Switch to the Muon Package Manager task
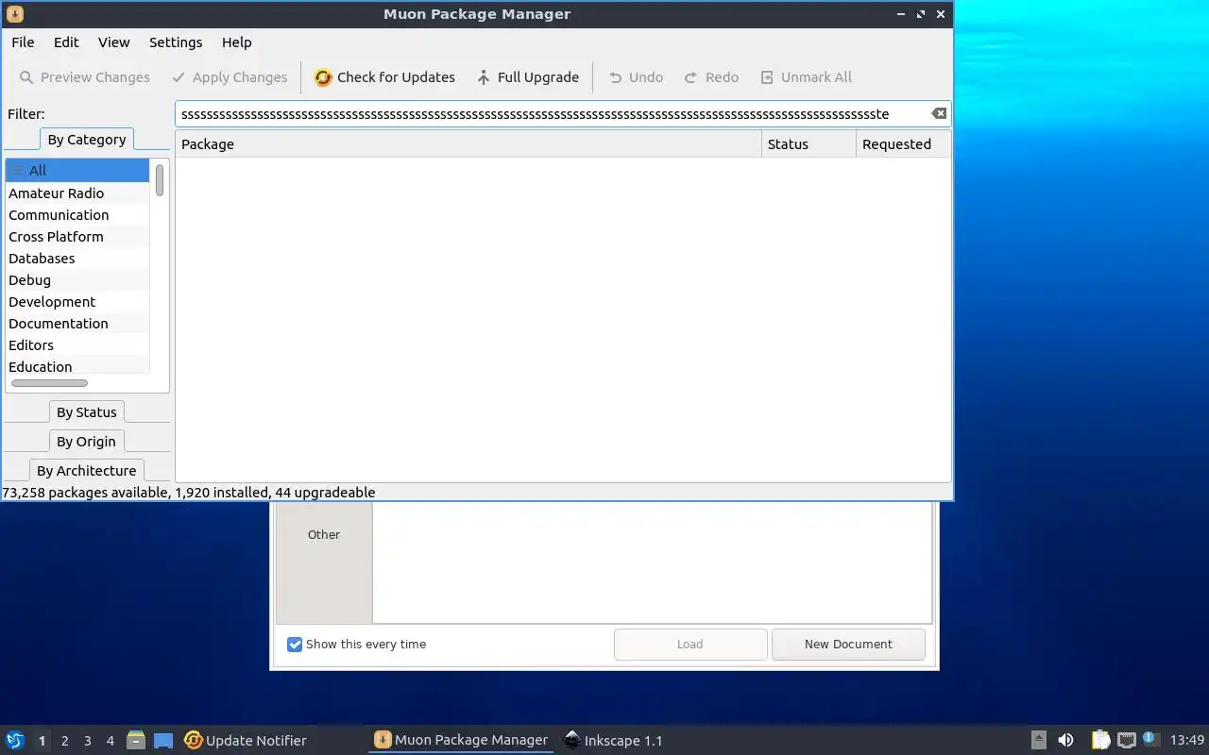Image resolution: width=1209 pixels, height=755 pixels. tap(461, 740)
